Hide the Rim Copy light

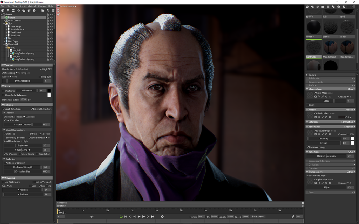pos(51,41)
